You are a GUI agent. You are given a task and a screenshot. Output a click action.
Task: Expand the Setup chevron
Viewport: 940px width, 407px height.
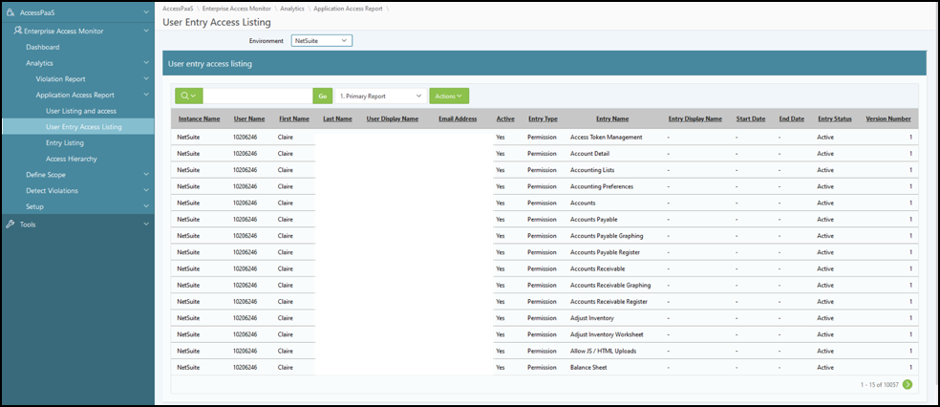coord(146,206)
